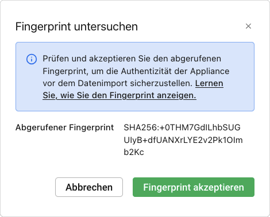Click the text about Datenimport sicherzustellen
Screen dimensions: 270x217
pyautogui.click(x=117, y=83)
